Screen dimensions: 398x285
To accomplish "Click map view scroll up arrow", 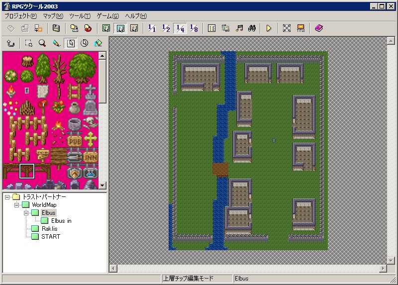I will (x=391, y=41).
